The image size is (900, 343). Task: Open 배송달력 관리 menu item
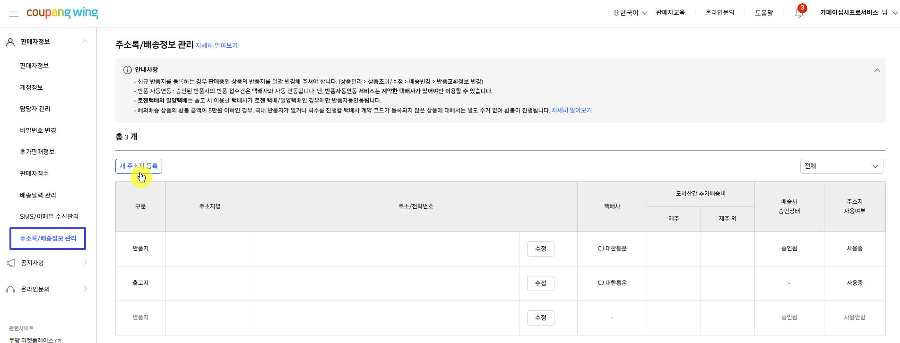38,195
